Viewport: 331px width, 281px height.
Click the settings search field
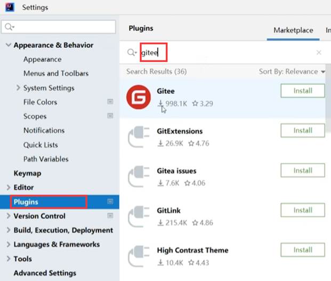[59, 27]
